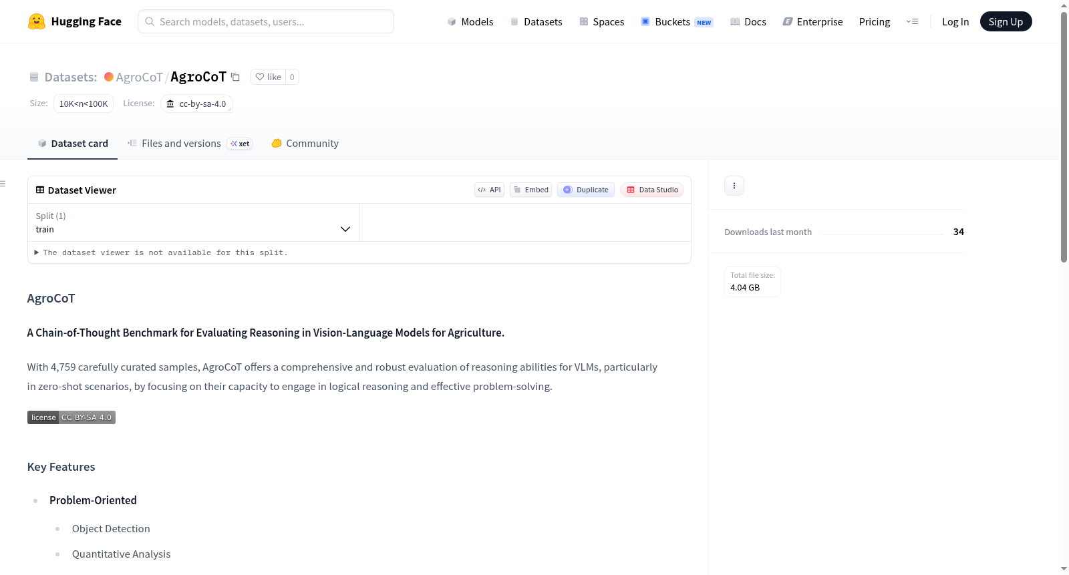Open the table of contents sidebar icon

coord(3,184)
